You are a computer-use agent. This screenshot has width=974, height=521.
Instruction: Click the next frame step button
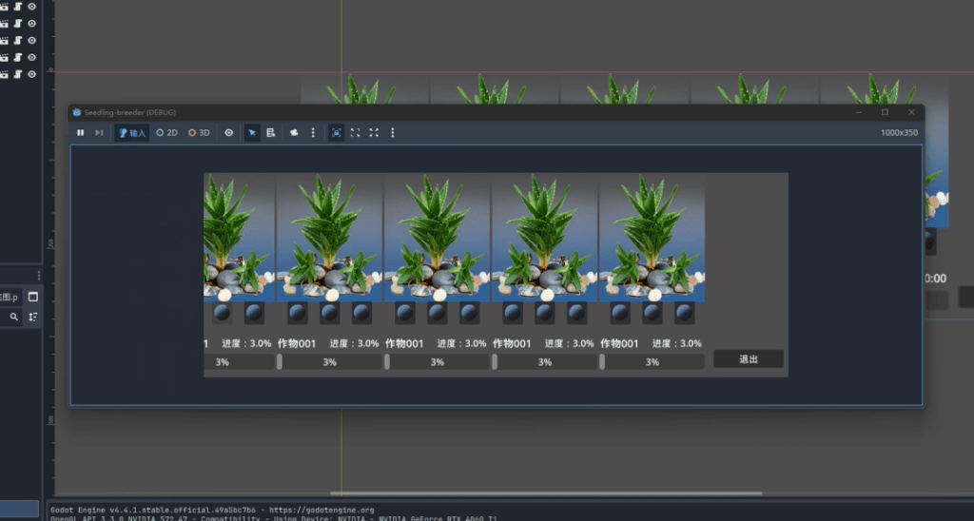pos(99,133)
